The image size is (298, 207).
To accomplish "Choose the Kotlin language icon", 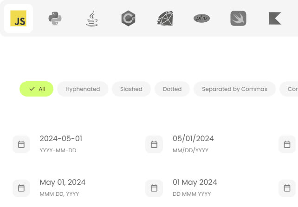I will click(275, 19).
